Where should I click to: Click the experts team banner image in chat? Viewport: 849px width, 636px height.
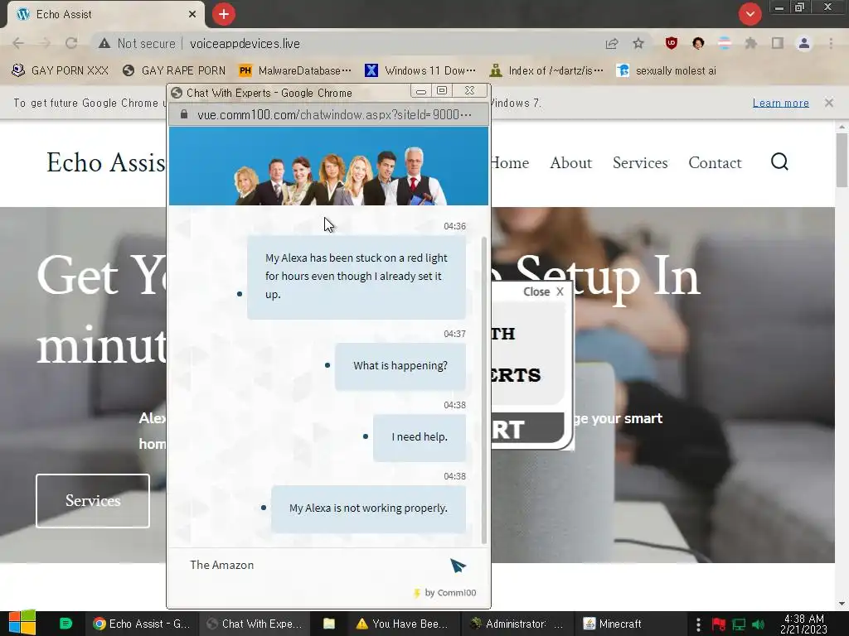pos(328,166)
